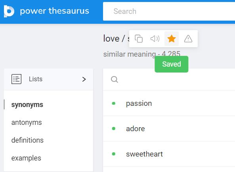Screen dimensions: 235x172
Task: Switch to the antonyms tab
Action: tap(27, 122)
